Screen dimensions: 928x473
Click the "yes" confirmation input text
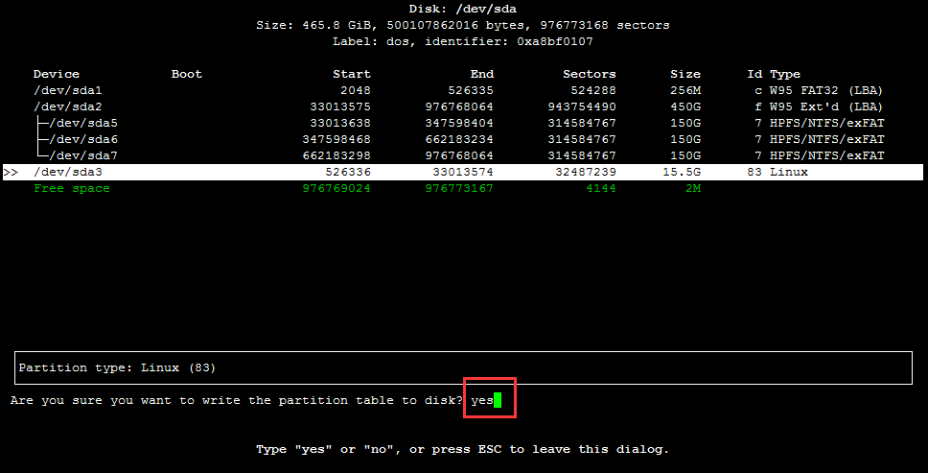pyautogui.click(x=481, y=400)
